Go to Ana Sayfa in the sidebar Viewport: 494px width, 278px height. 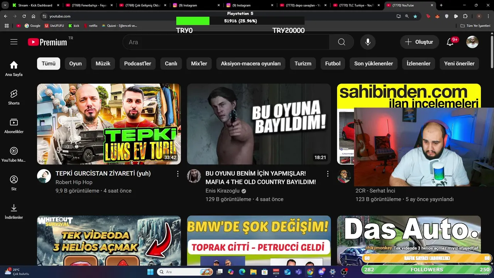14,69
